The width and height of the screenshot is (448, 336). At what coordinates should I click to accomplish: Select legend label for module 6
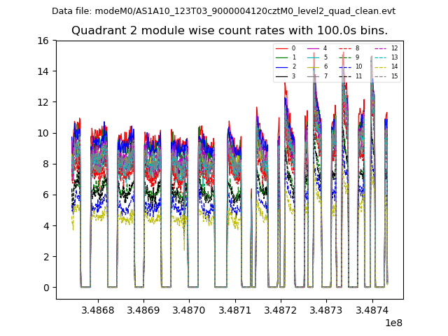point(325,66)
